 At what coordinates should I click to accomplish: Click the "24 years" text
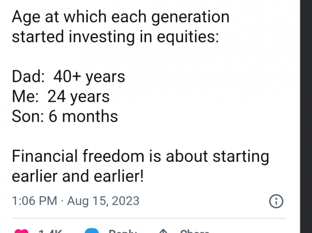[79, 96]
